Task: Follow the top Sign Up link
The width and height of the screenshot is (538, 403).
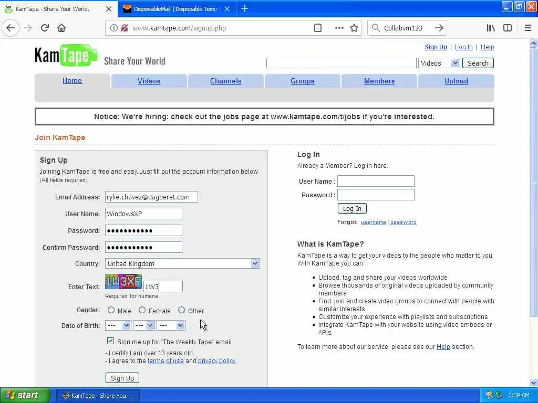Action: 436,47
